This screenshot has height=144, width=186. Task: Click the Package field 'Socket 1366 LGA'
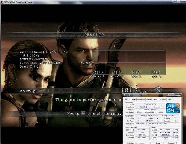(150, 110)
